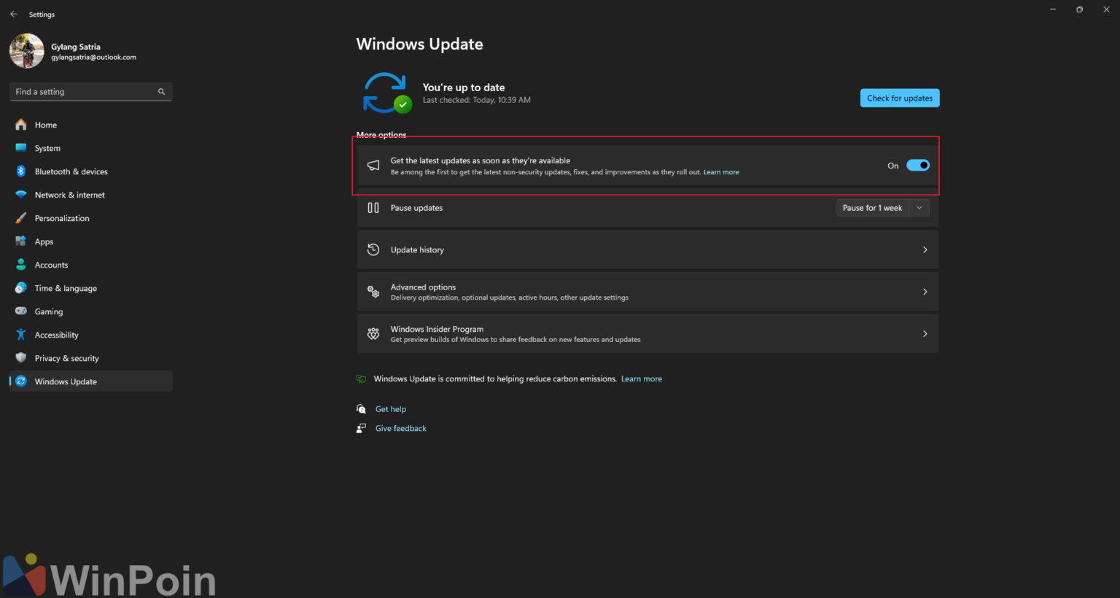Click Check for updates button
The height and width of the screenshot is (598, 1120).
click(900, 98)
